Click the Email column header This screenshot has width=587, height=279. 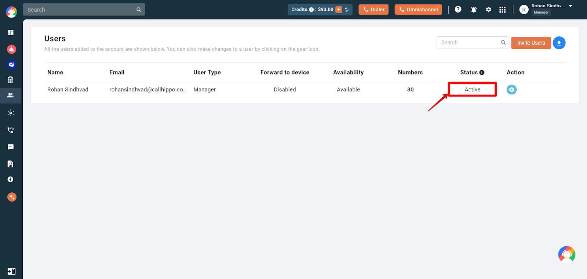click(x=117, y=72)
